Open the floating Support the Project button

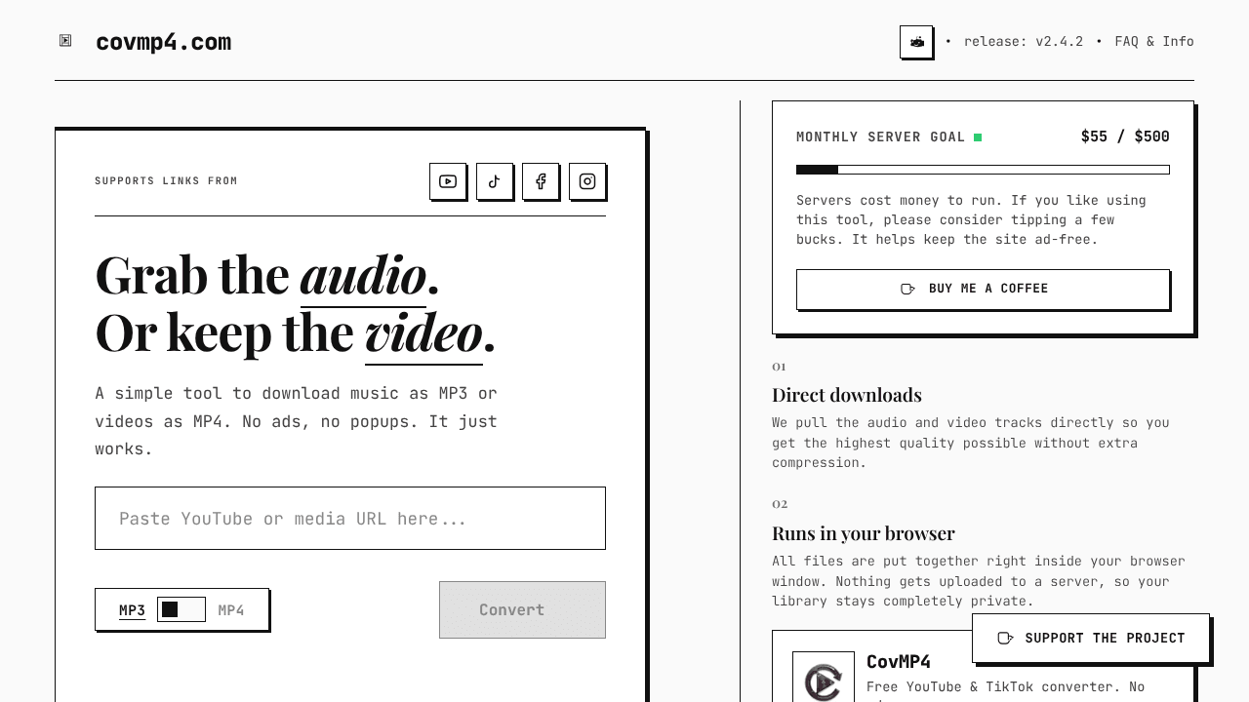[x=1091, y=639]
